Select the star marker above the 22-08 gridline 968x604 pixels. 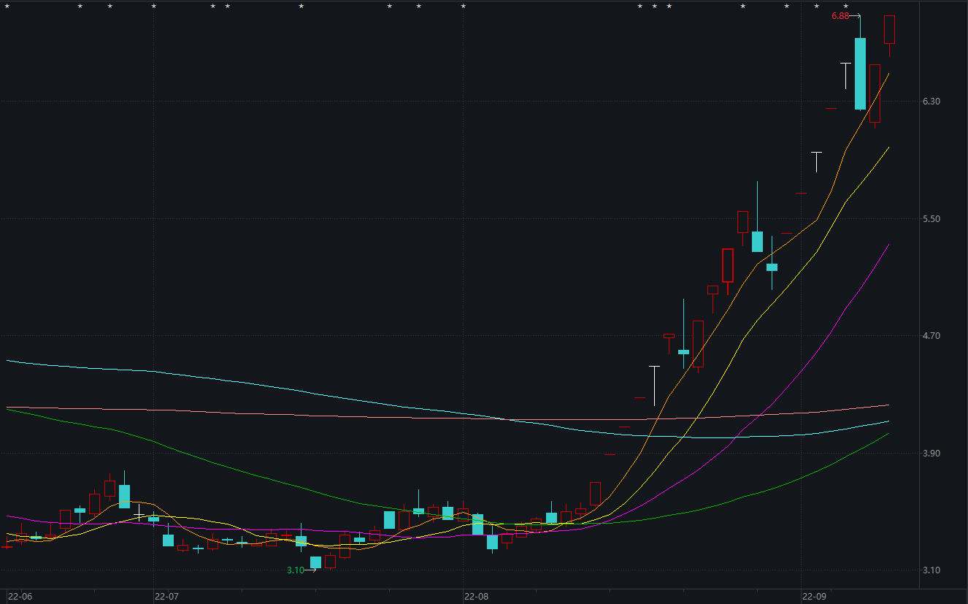tap(463, 7)
